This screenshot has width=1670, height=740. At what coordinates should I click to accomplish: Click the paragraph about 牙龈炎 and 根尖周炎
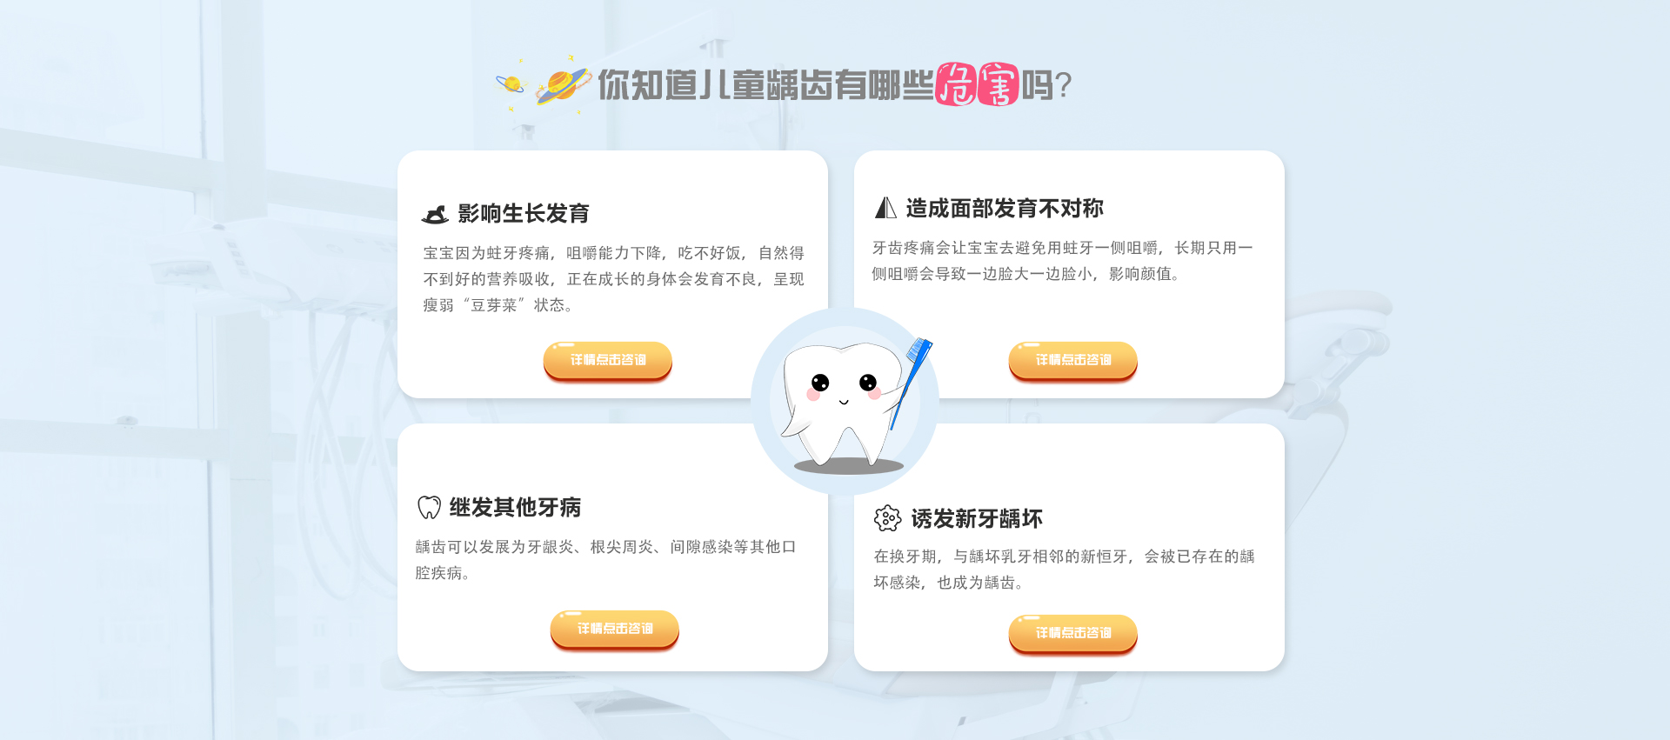point(605,560)
